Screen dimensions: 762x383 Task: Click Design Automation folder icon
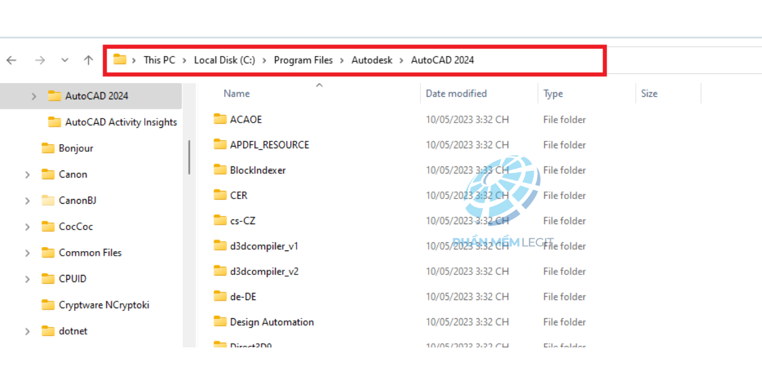coord(220,322)
